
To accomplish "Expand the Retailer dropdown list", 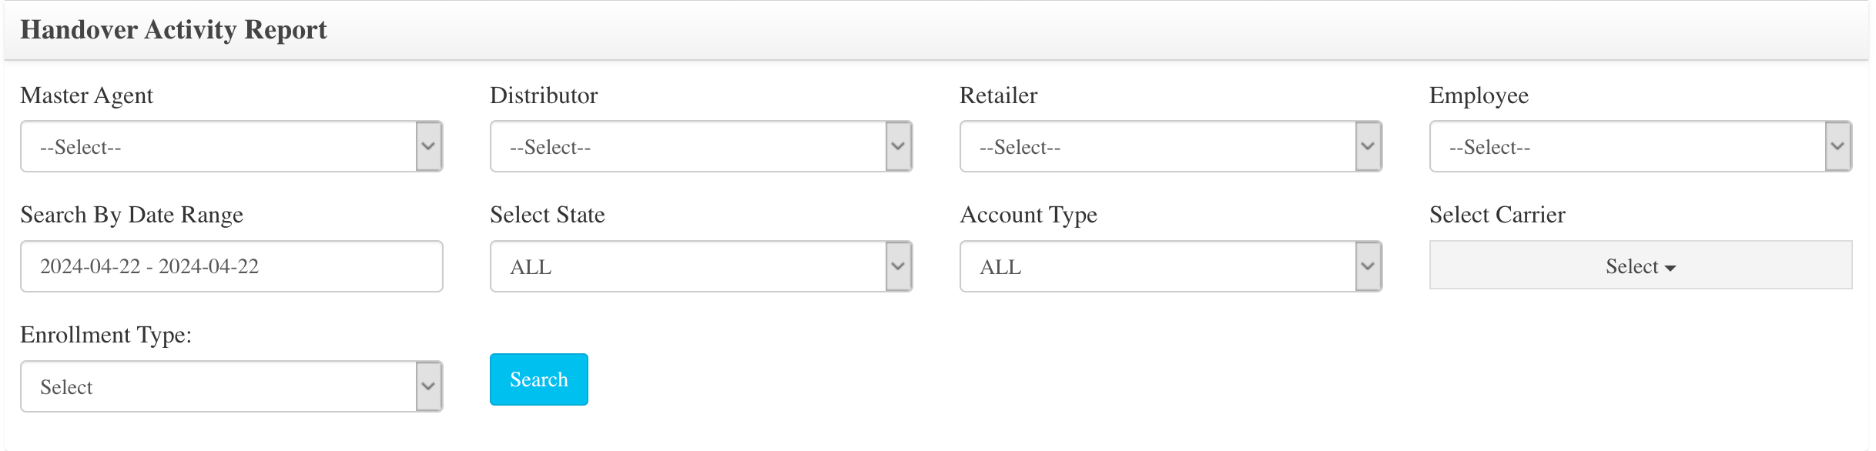I will pyautogui.click(x=1171, y=146).
